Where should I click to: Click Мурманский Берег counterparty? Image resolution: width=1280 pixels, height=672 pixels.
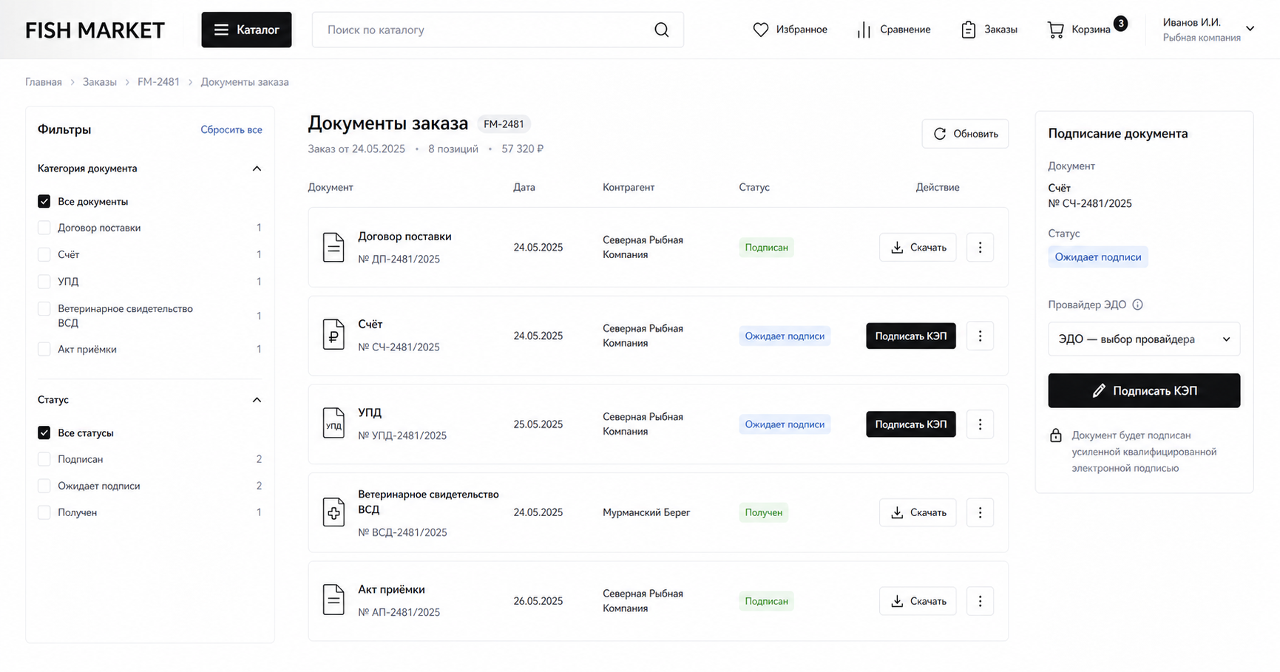[646, 512]
